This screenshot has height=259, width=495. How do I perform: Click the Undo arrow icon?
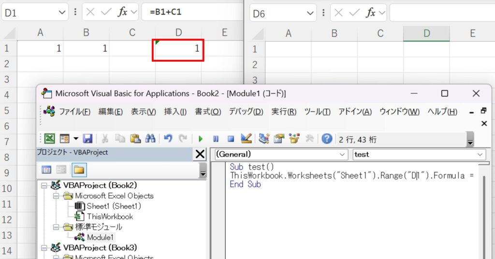(x=168, y=139)
